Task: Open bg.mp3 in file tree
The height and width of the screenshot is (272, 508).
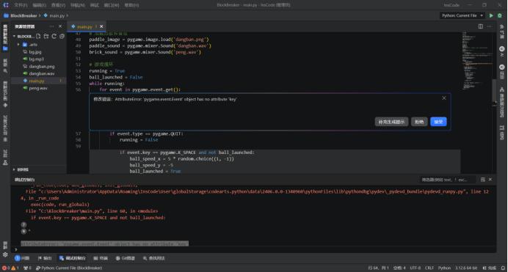Action: click(x=39, y=59)
